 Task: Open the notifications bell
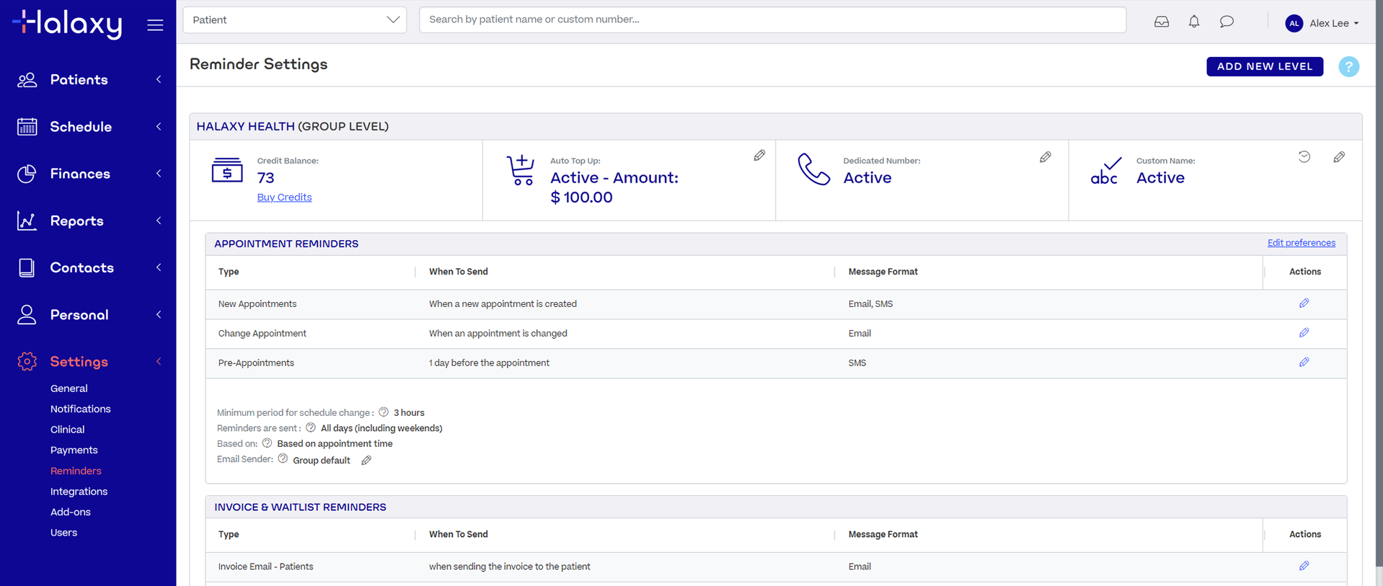1194,22
